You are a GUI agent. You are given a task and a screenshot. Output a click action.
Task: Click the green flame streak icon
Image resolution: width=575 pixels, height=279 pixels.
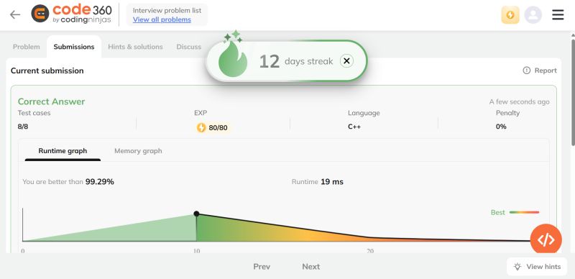tap(233, 59)
